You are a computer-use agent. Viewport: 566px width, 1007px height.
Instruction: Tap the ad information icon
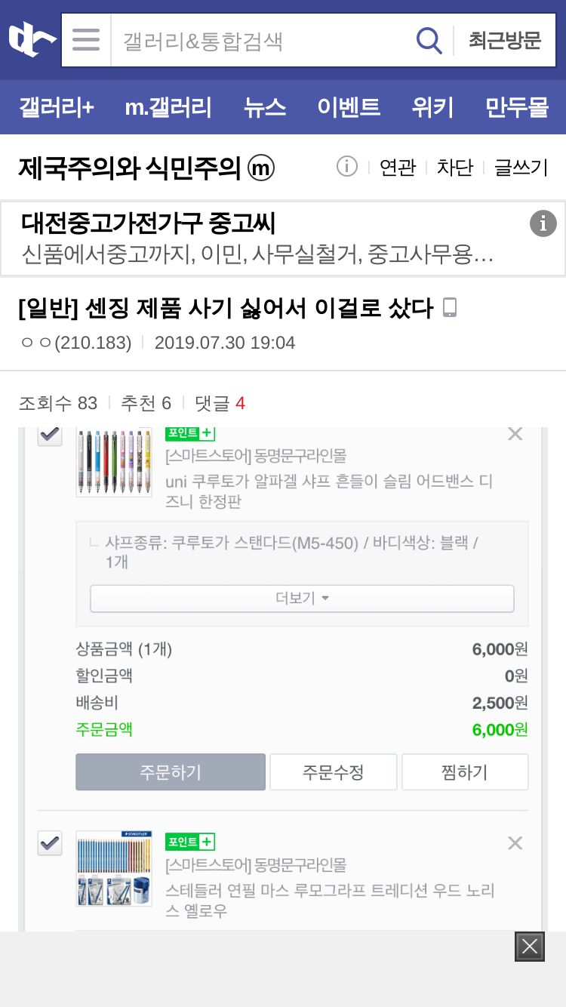coord(543,223)
